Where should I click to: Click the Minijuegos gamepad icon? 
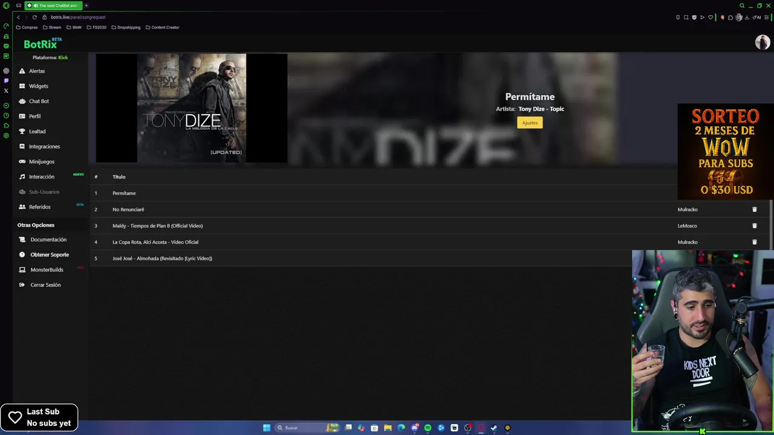tap(22, 162)
